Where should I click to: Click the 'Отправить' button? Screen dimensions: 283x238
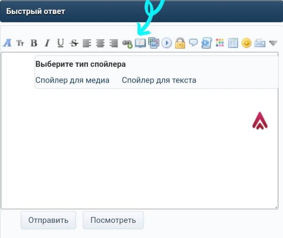click(48, 220)
